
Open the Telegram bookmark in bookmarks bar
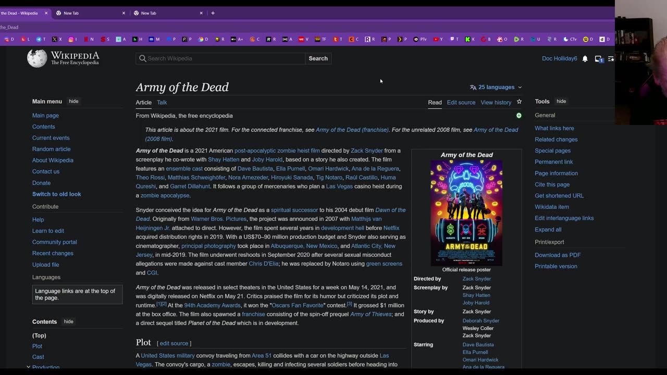(41, 39)
